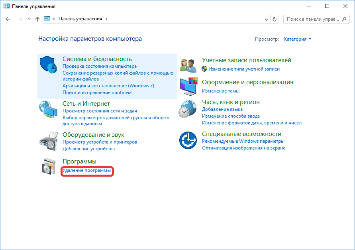Viewport: 355px width, 250px height.
Task: Click the Ease of Access blue circle icon
Action: 188,140
